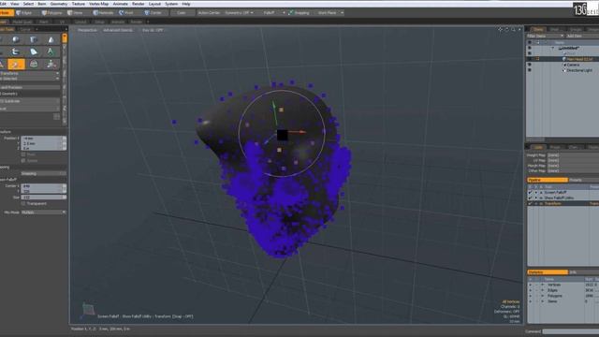Open the Texture menu

point(79,4)
